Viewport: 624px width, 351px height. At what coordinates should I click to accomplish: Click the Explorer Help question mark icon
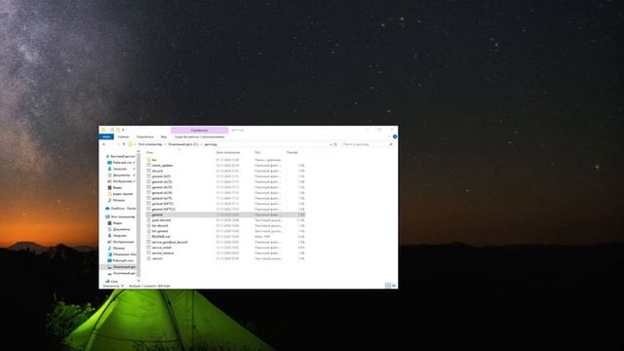(x=395, y=136)
